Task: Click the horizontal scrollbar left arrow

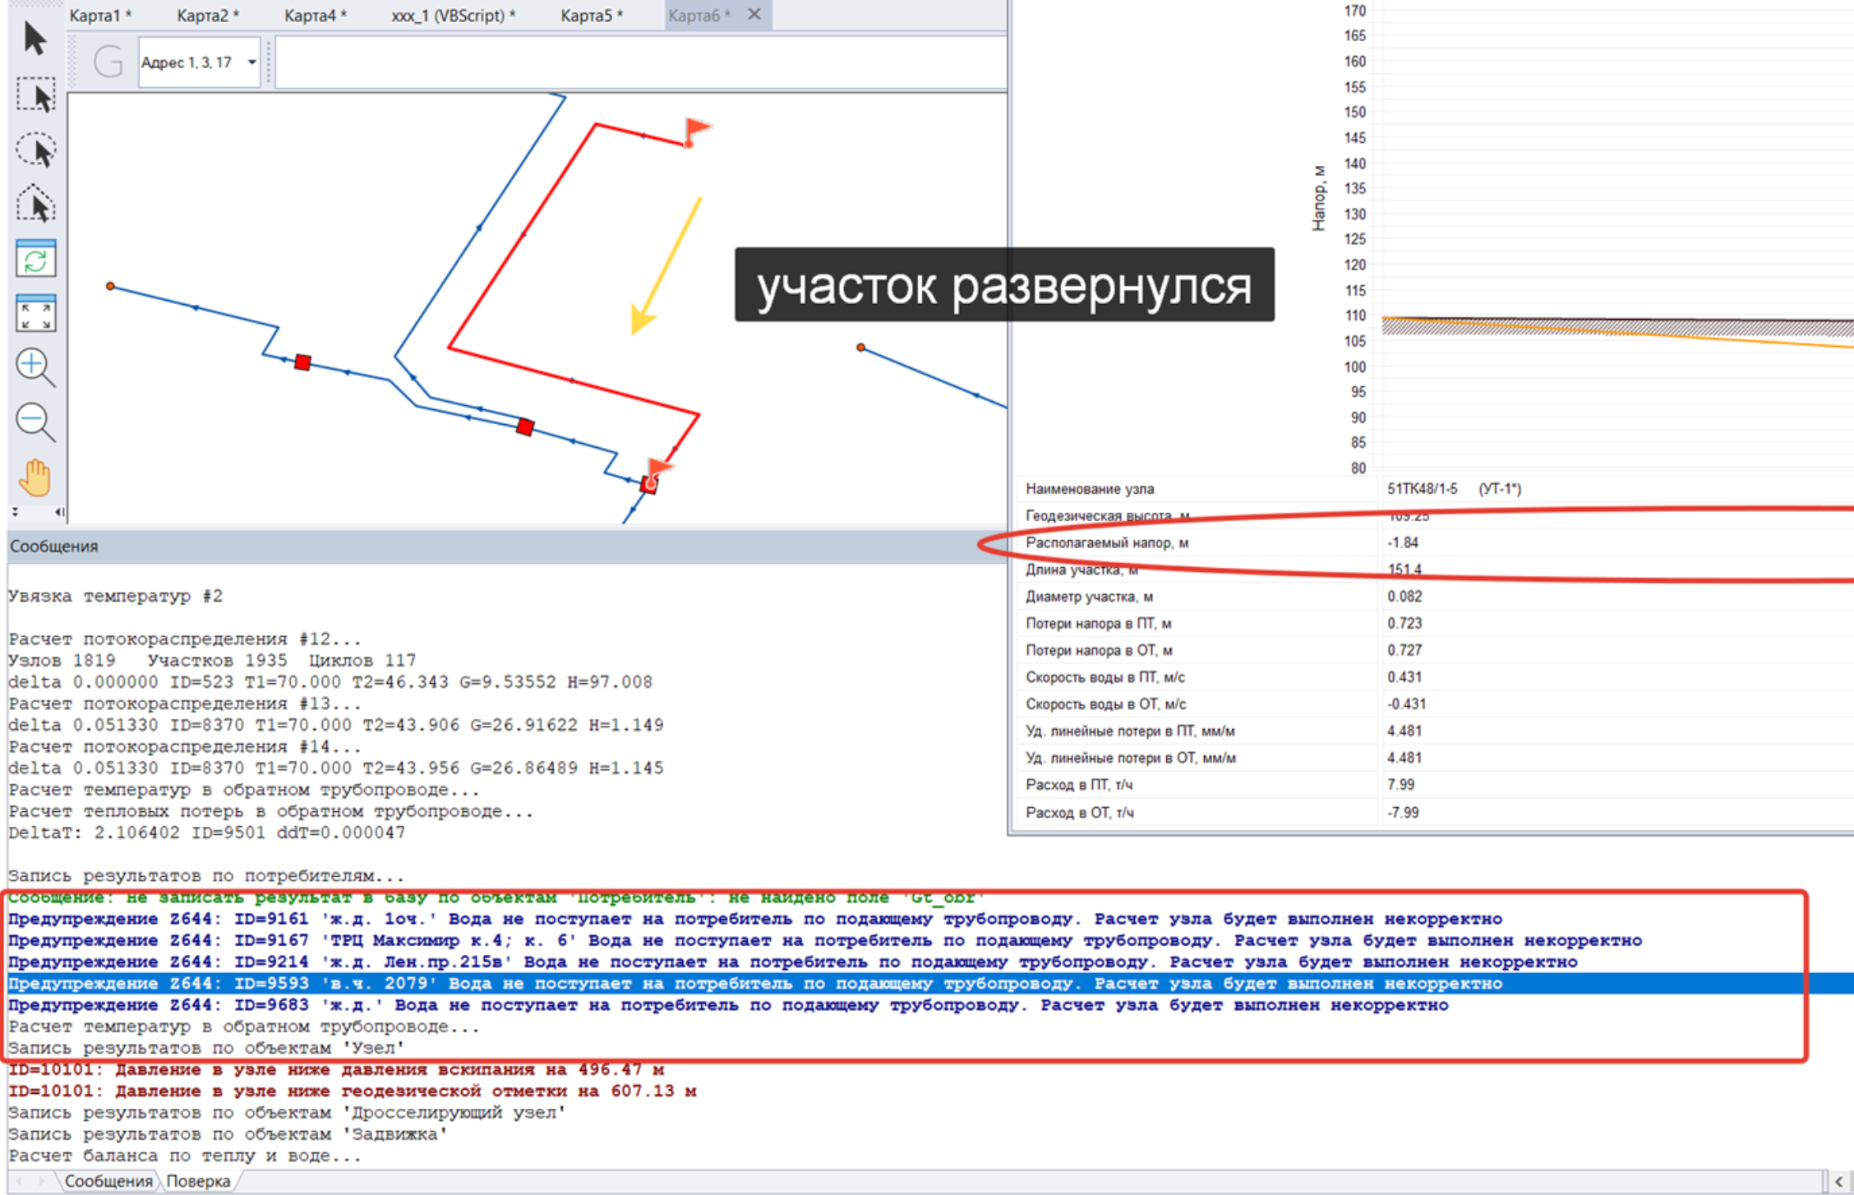Action: (1838, 1182)
